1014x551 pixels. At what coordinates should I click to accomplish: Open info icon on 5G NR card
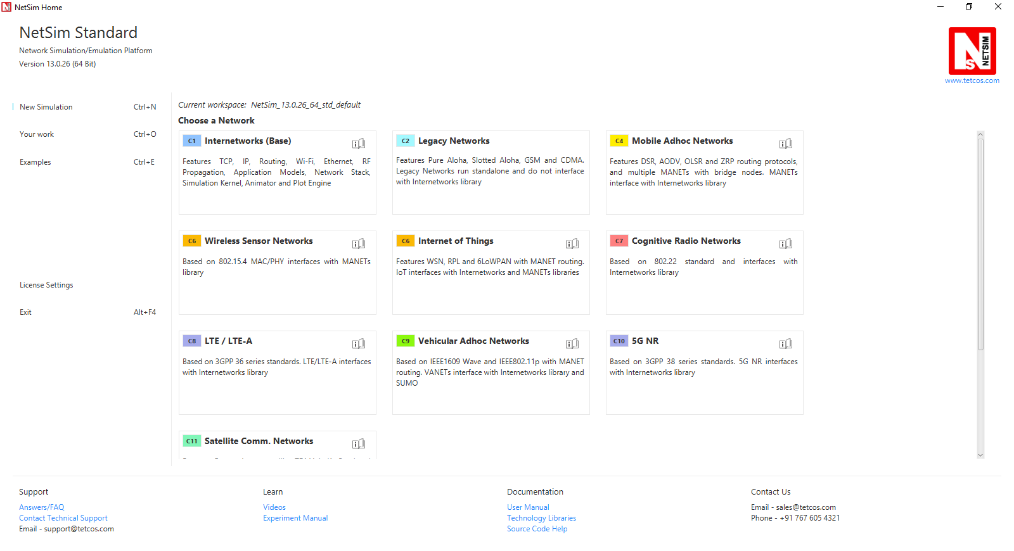786,344
